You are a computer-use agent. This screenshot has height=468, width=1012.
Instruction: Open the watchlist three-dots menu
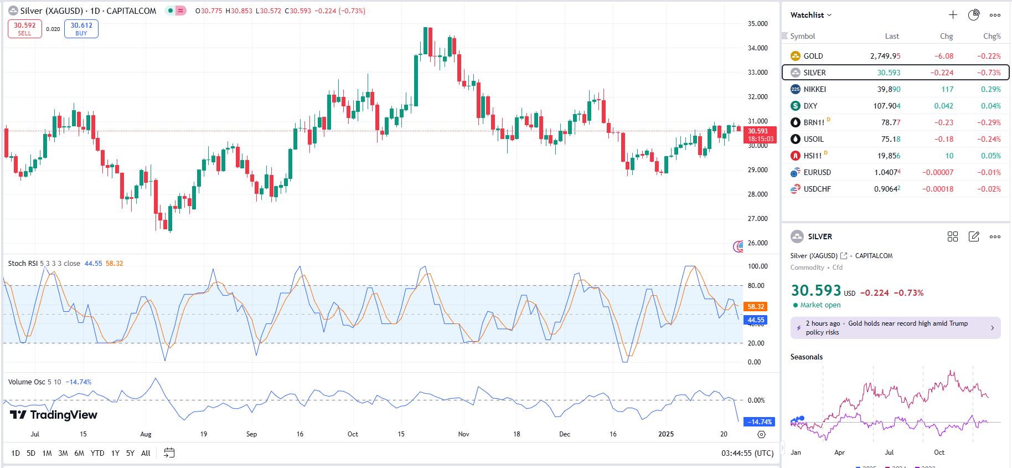(x=995, y=15)
